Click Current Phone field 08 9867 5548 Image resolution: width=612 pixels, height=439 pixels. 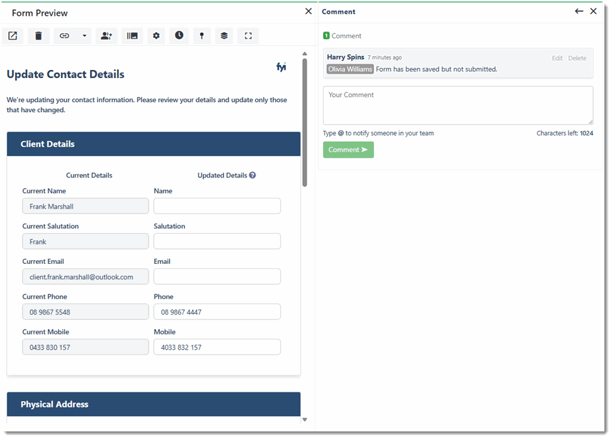coord(86,312)
